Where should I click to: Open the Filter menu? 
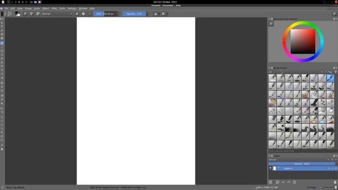coord(54,8)
